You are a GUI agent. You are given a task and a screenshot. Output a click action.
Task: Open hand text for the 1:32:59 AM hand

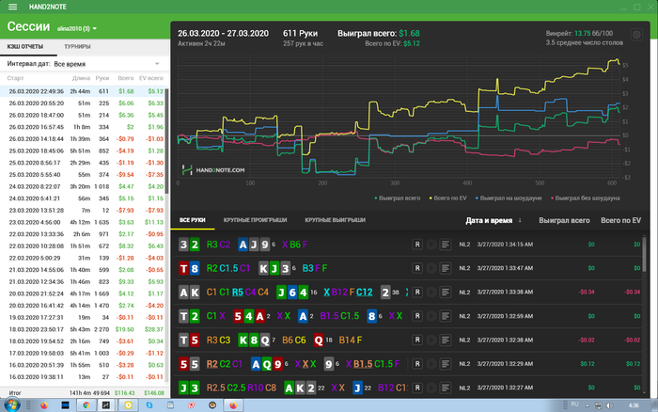pyautogui.click(x=446, y=316)
